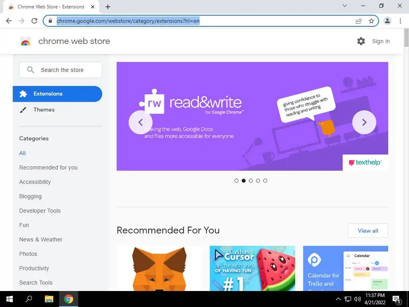Open File Explorer from the taskbar
409x307 pixels.
tap(49, 299)
